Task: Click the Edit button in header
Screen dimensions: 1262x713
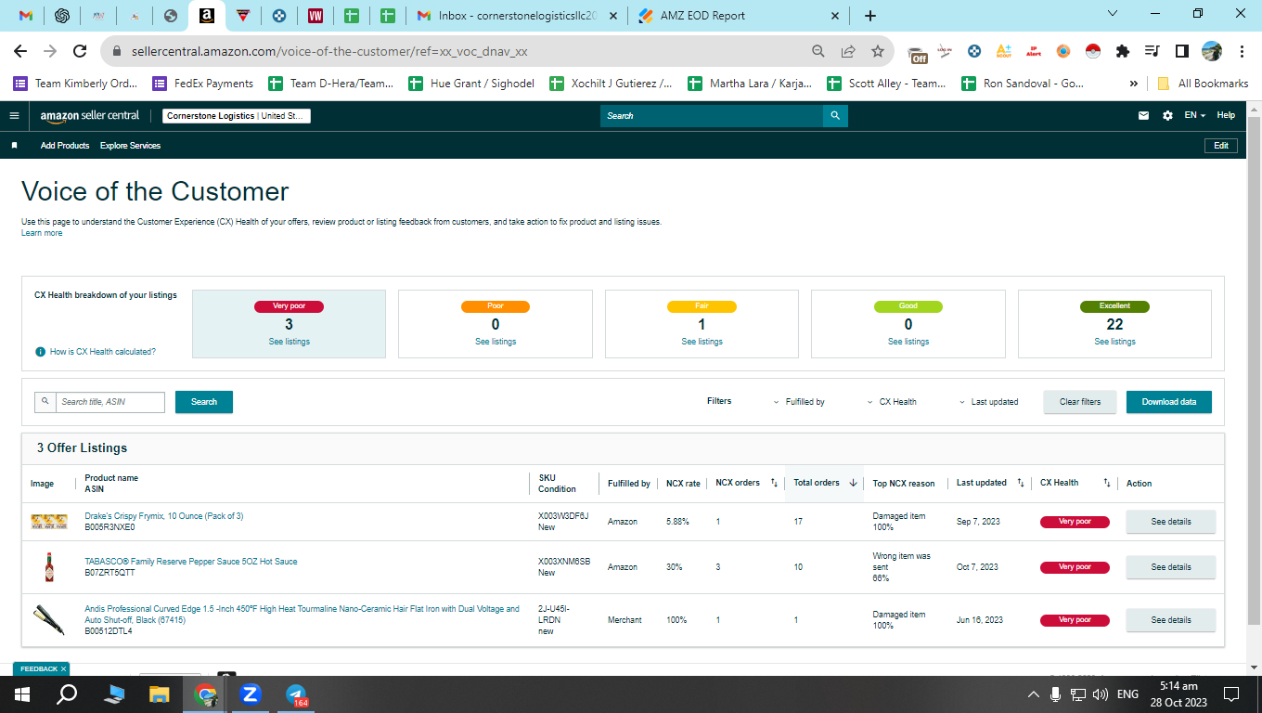Action: point(1221,146)
